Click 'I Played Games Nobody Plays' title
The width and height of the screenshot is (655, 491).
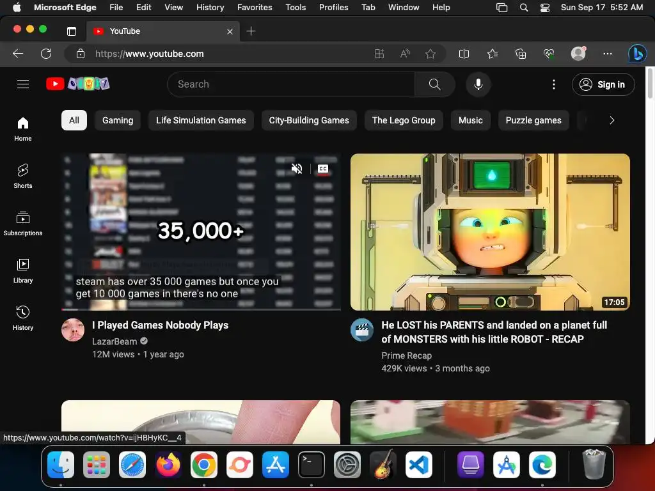click(161, 325)
